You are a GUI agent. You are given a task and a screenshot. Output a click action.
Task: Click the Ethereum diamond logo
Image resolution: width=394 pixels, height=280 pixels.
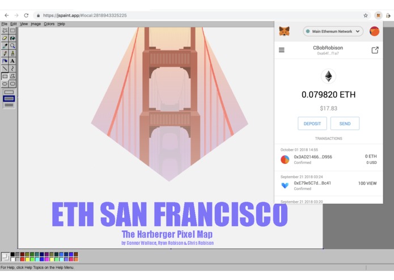[x=328, y=77]
